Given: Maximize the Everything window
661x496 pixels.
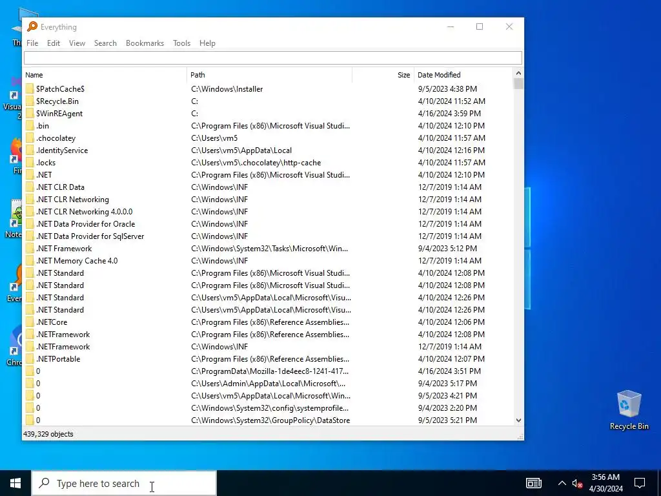Looking at the screenshot, I should pyautogui.click(x=480, y=26).
